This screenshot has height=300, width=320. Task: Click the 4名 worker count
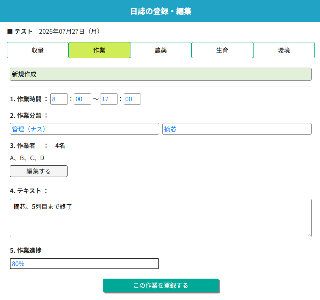[60, 145]
